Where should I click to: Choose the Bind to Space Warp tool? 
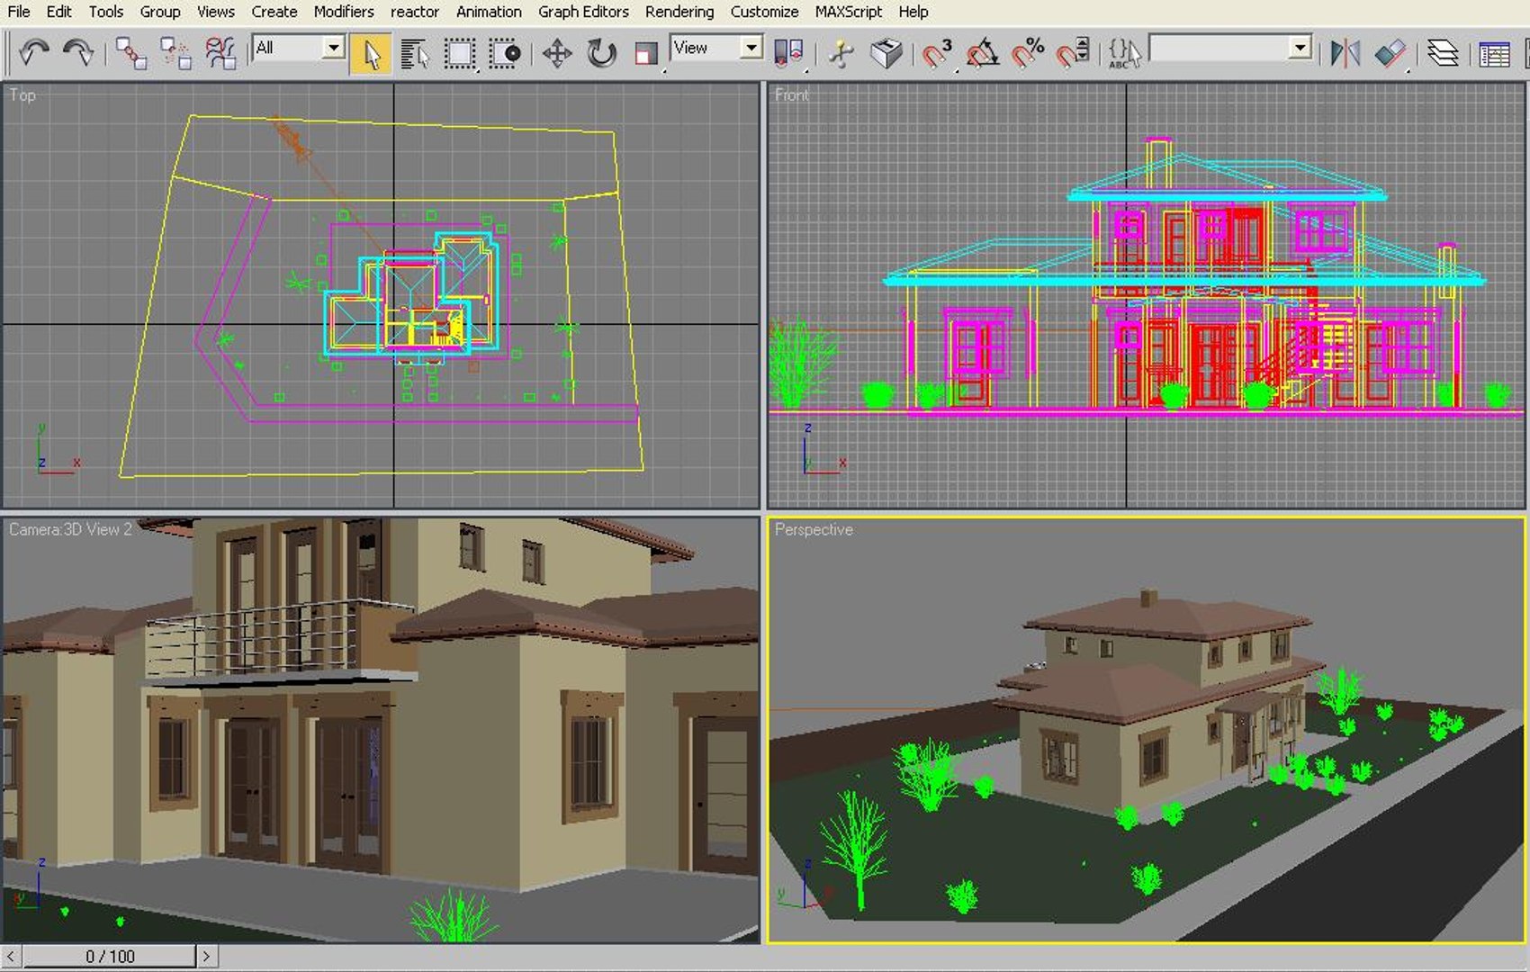click(x=220, y=52)
